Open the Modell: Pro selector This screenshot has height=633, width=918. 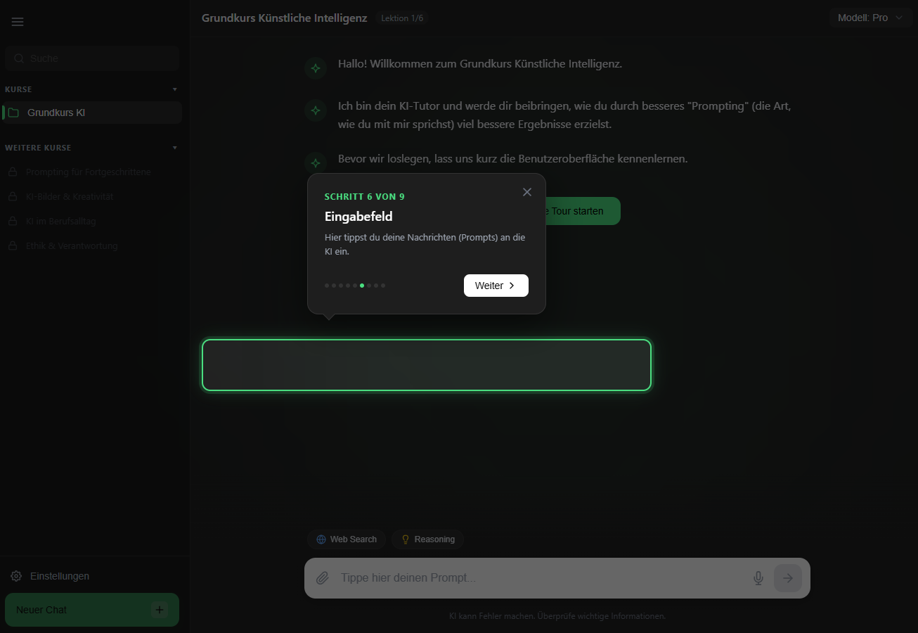(870, 17)
